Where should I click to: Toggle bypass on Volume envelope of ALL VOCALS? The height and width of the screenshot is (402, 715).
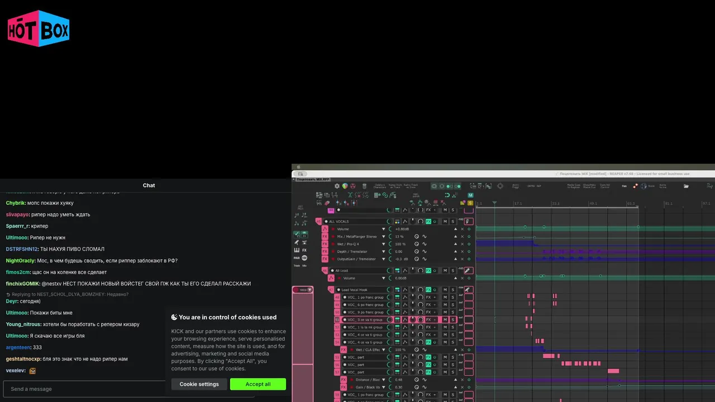tap(469, 229)
